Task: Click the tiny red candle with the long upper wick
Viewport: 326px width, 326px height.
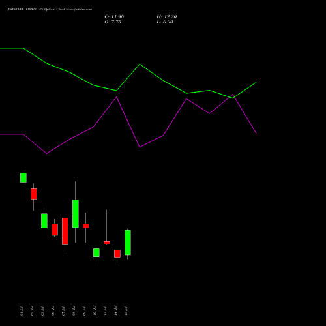Action: click(x=107, y=243)
